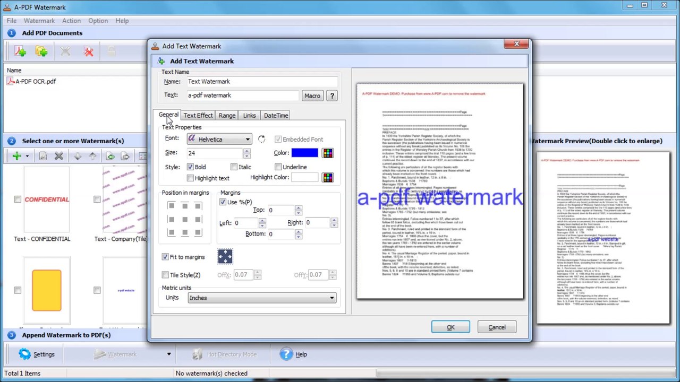Select the top-center position in margins grid

click(184, 206)
